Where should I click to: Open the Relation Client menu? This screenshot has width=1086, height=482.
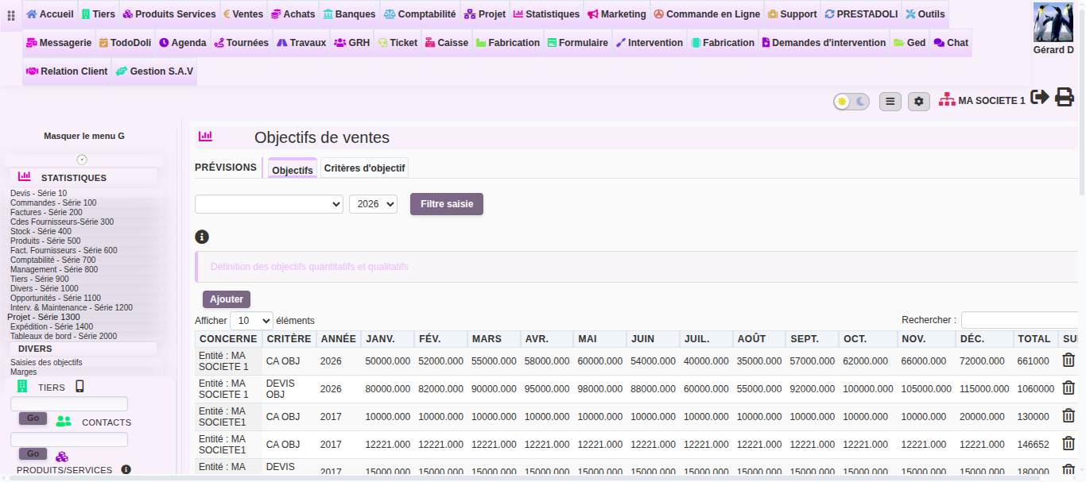point(67,71)
